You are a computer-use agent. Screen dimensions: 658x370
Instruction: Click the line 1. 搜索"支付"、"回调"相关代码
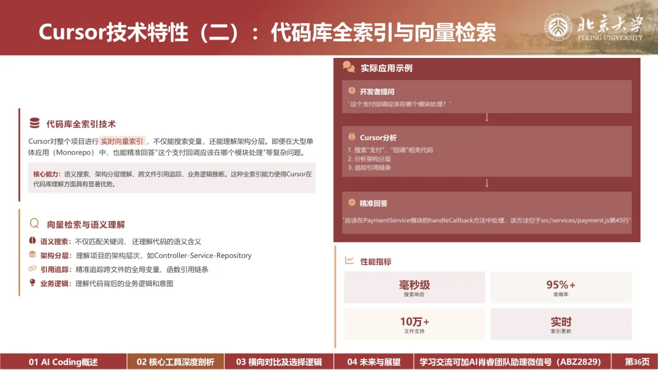point(391,150)
